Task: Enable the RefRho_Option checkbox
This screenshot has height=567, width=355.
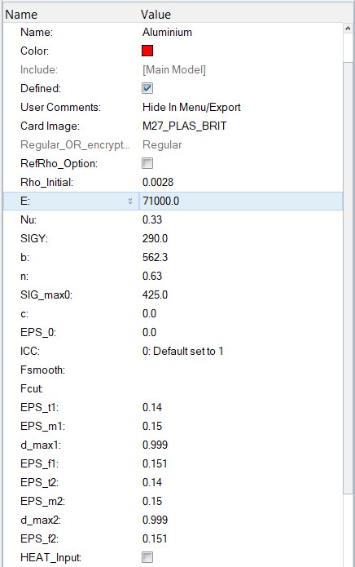Action: click(x=147, y=163)
